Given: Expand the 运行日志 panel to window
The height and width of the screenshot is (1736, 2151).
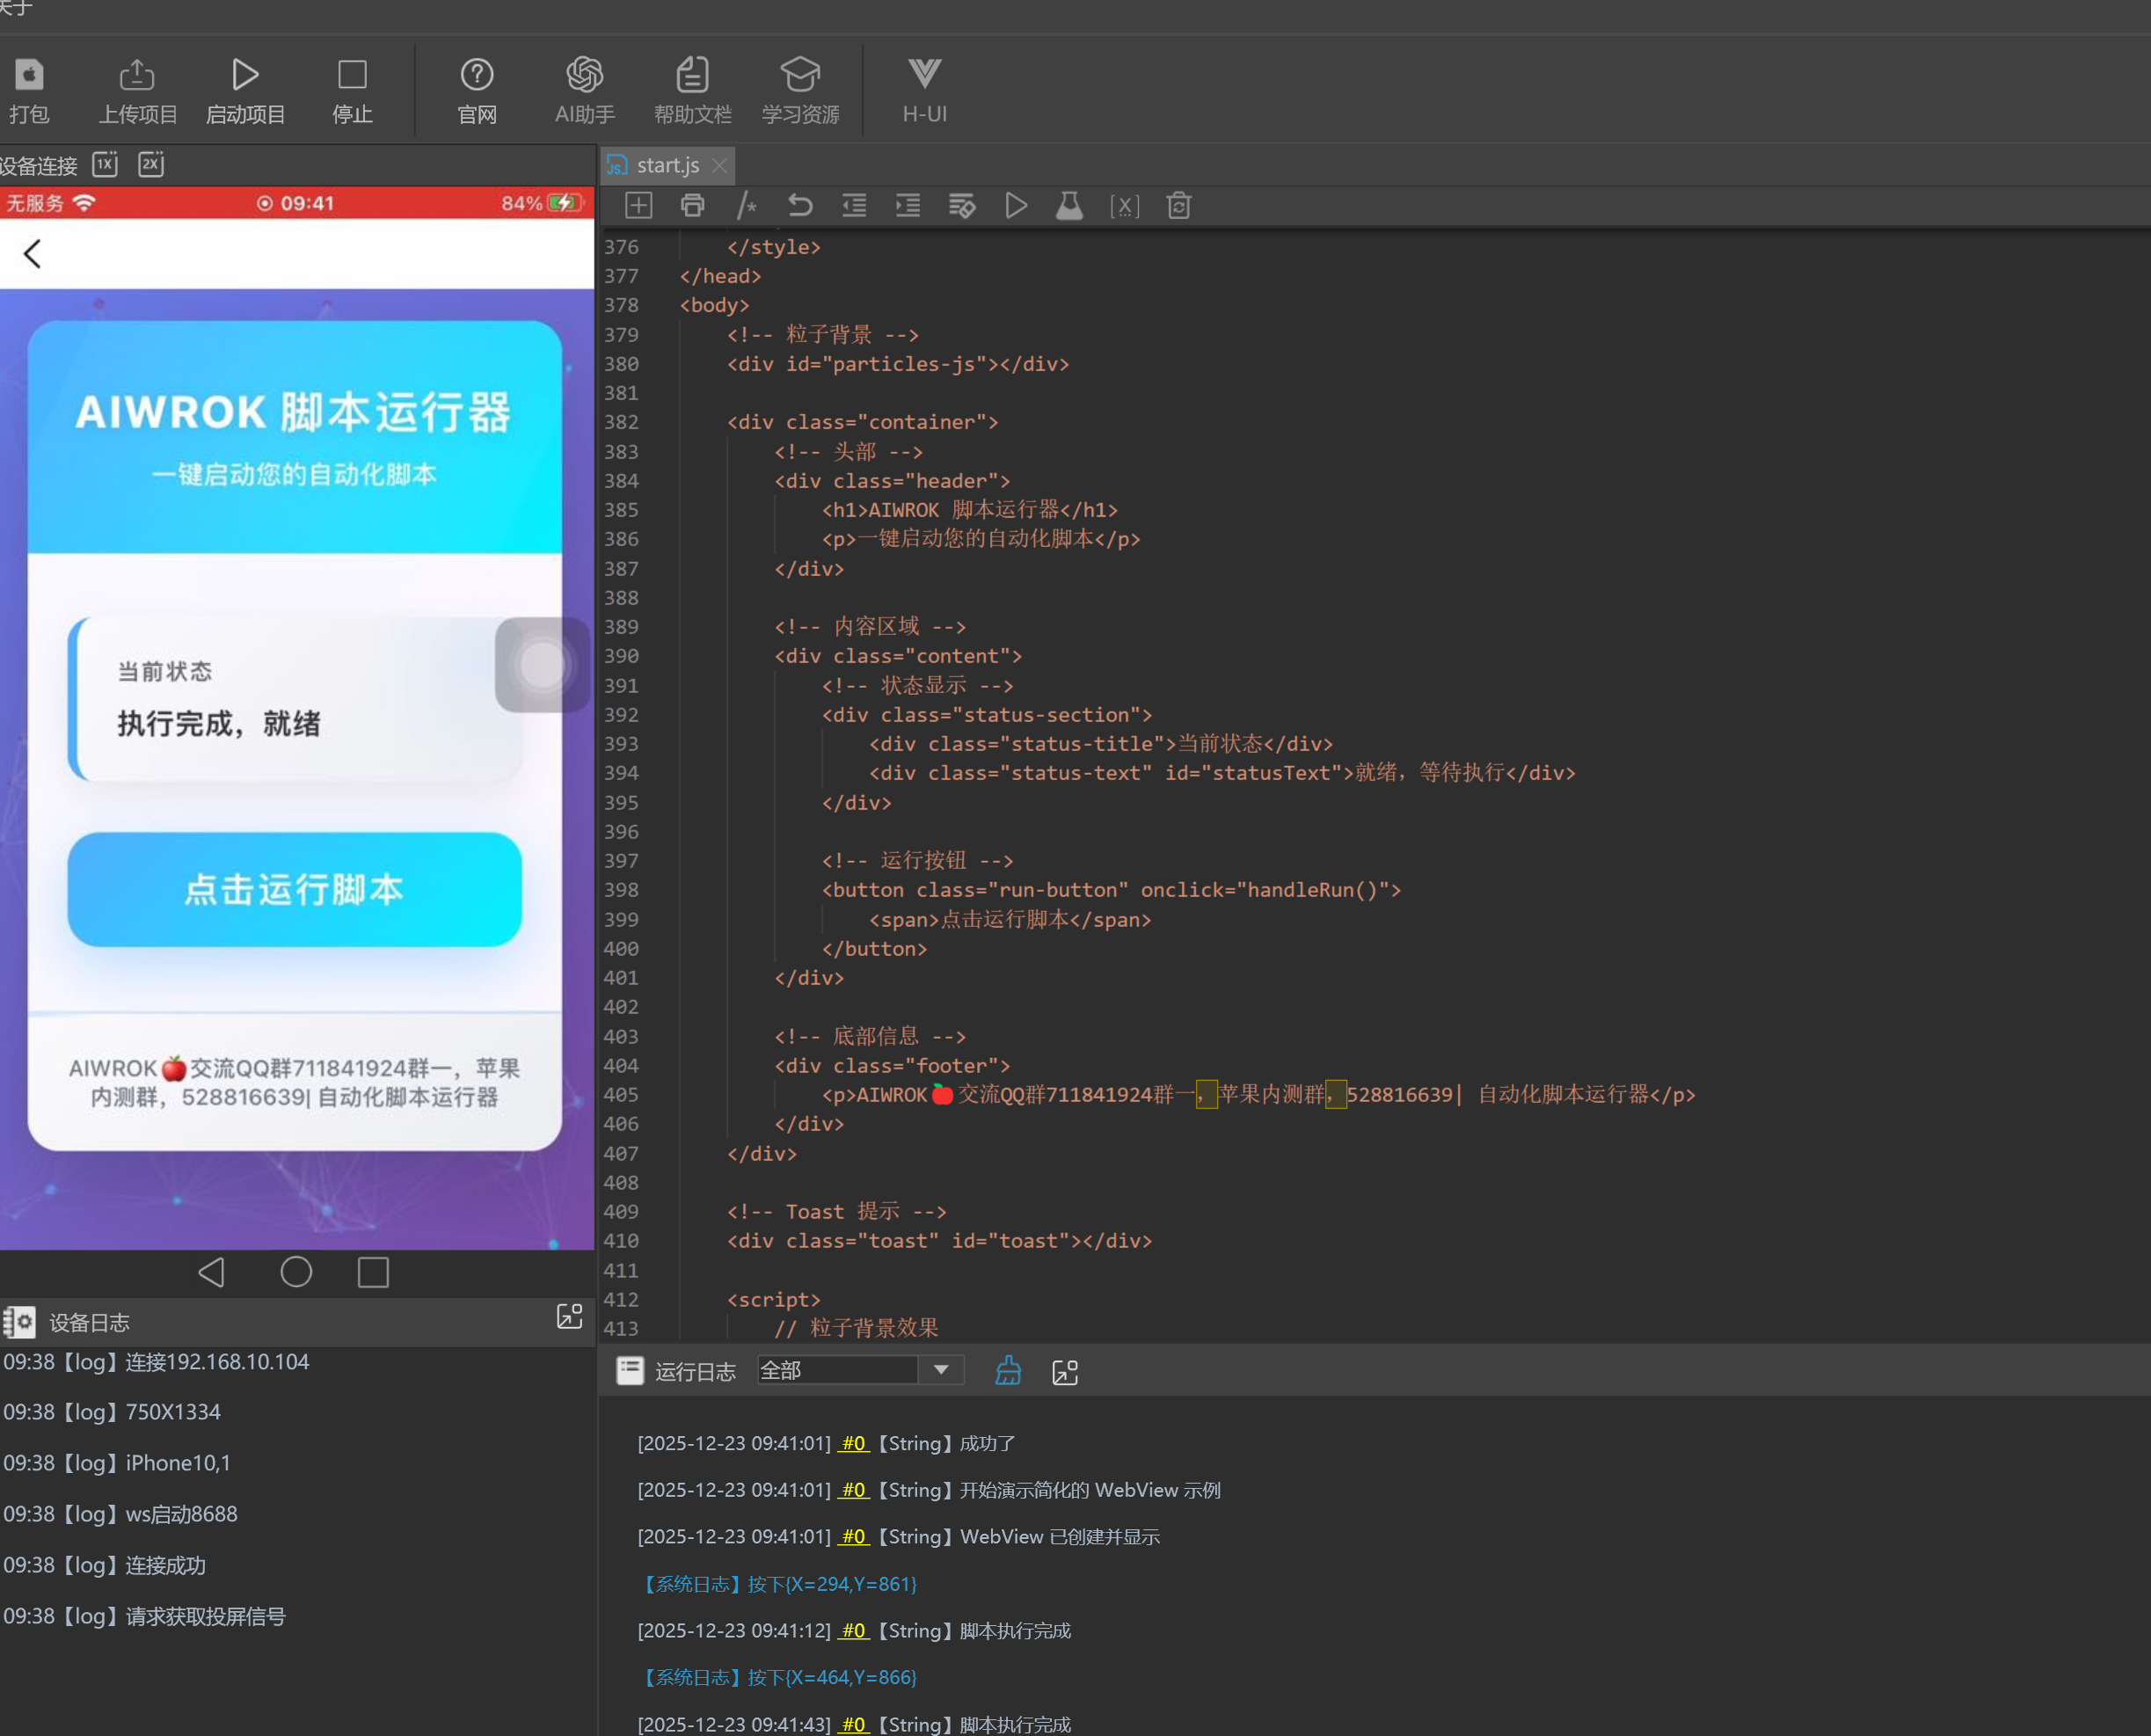Looking at the screenshot, I should pos(1065,1372).
